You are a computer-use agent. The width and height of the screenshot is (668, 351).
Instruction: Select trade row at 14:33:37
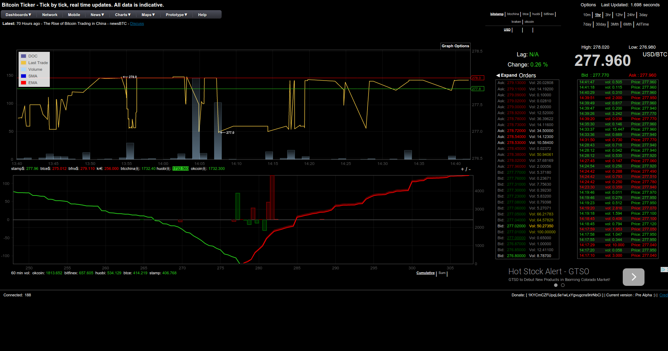(x=618, y=129)
